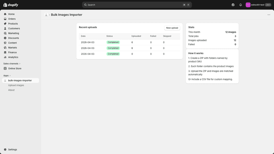This screenshot has height=154, width=274.
Task: Expand the Sales channels section
Action: [x=12, y=63]
